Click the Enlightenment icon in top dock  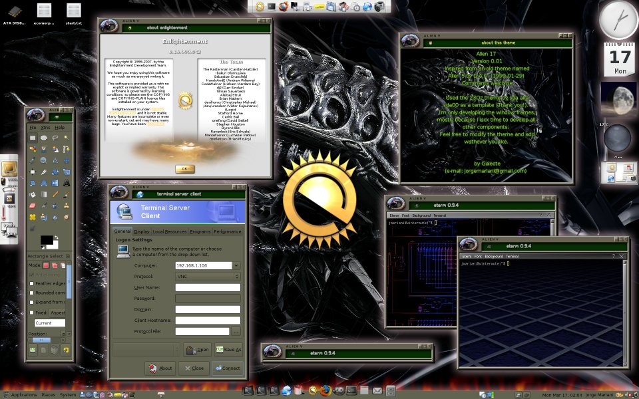pyautogui.click(x=260, y=7)
